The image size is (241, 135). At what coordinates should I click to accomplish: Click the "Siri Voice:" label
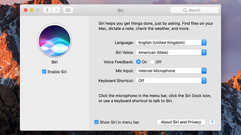click(x=125, y=52)
